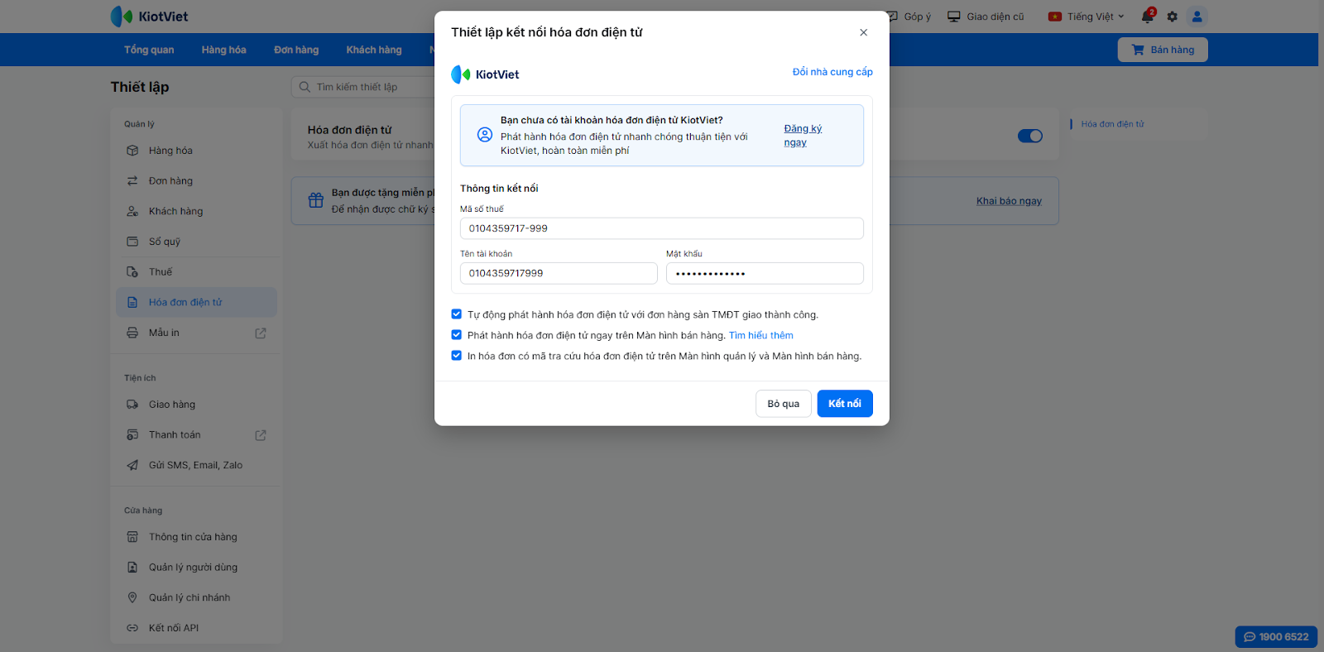Click Đổi nhà cung cấp link
Image resolution: width=1324 pixels, height=652 pixels.
[x=832, y=72]
